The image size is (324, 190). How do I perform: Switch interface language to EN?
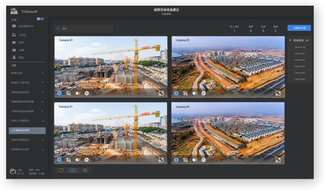click(x=42, y=19)
